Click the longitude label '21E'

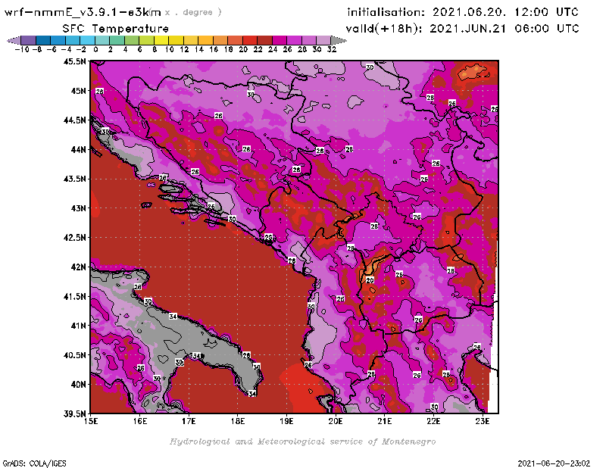click(x=385, y=421)
